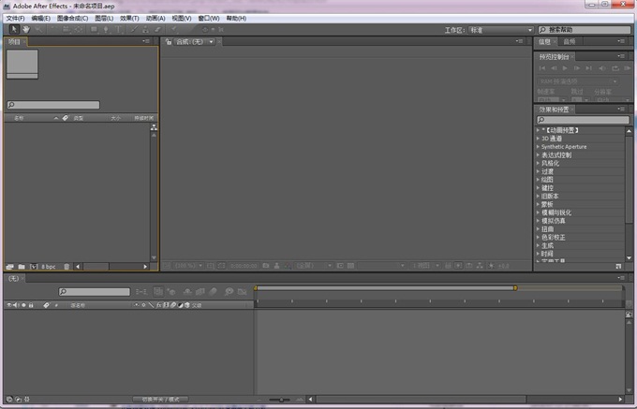The height and width of the screenshot is (409, 637).
Task: Click the timeline search field
Action: 95,291
